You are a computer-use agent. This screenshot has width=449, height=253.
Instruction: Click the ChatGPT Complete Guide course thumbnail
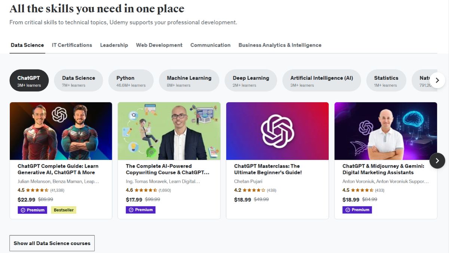(61, 131)
